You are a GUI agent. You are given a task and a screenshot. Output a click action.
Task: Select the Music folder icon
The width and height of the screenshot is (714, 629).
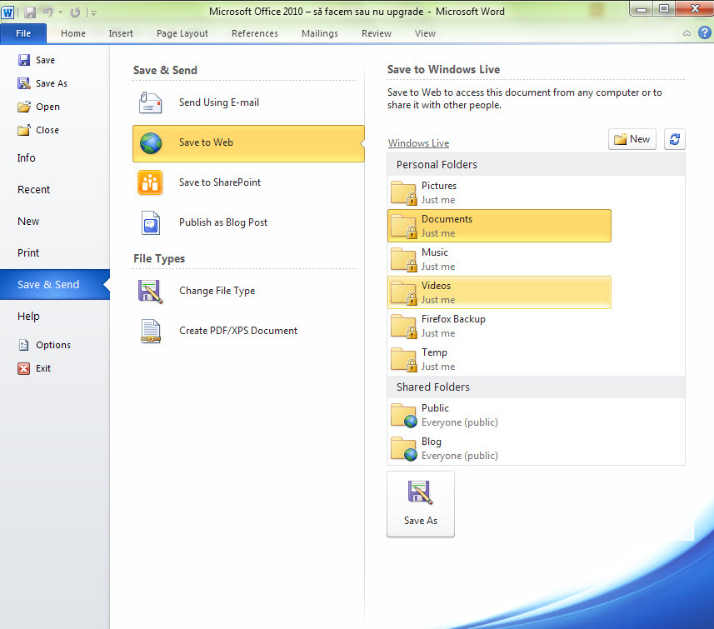tap(404, 260)
